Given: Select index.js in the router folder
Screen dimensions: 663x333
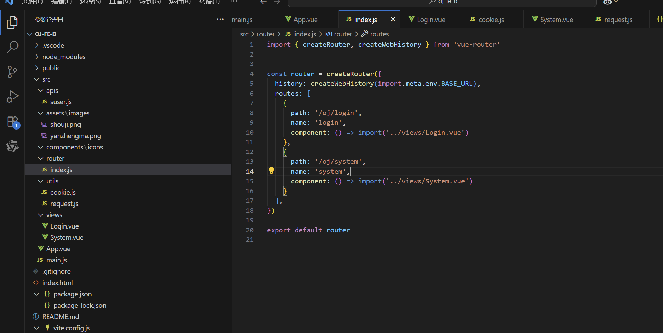Looking at the screenshot, I should click(128, 170).
